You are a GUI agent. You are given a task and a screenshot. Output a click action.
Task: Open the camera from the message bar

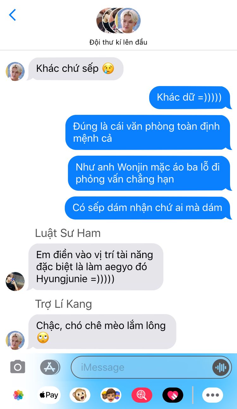[18, 367]
